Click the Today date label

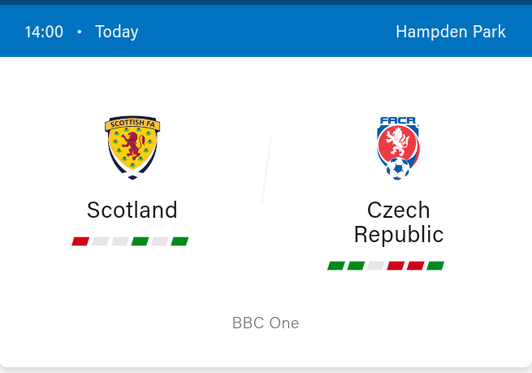pos(117,33)
